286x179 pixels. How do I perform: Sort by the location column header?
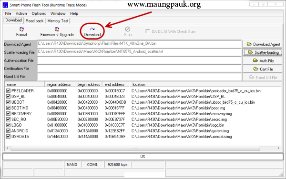[205, 84]
